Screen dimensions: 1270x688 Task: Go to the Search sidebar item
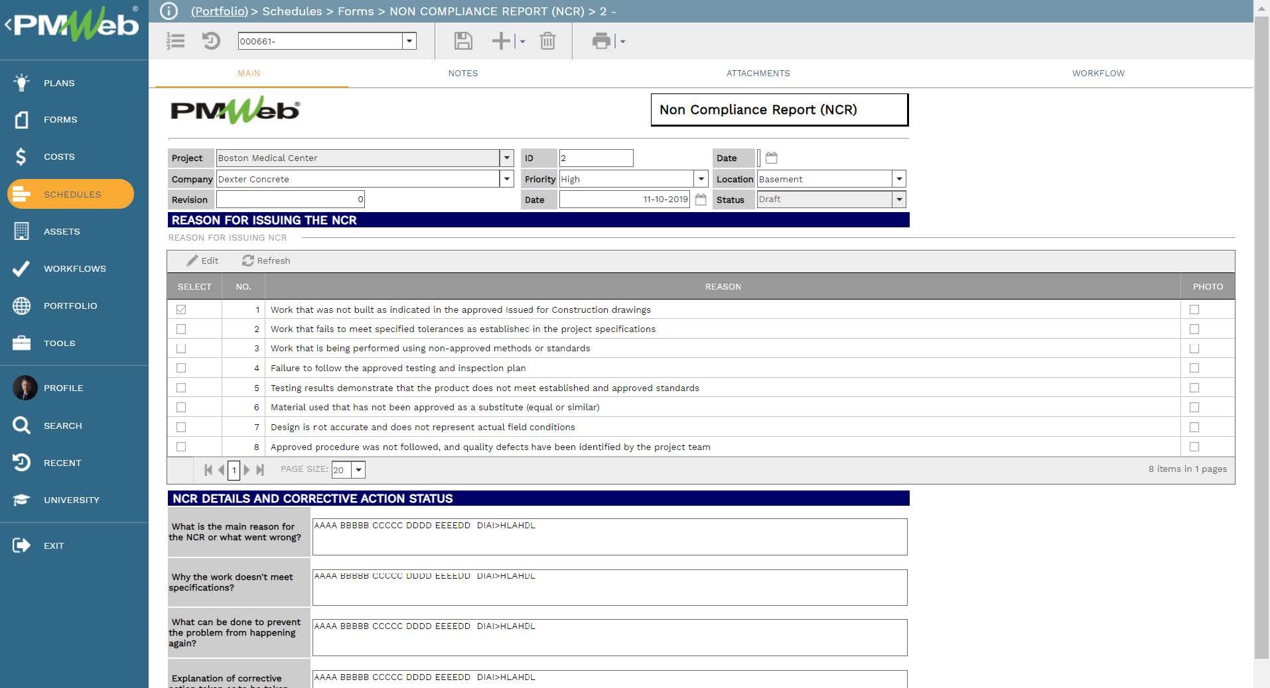point(62,426)
